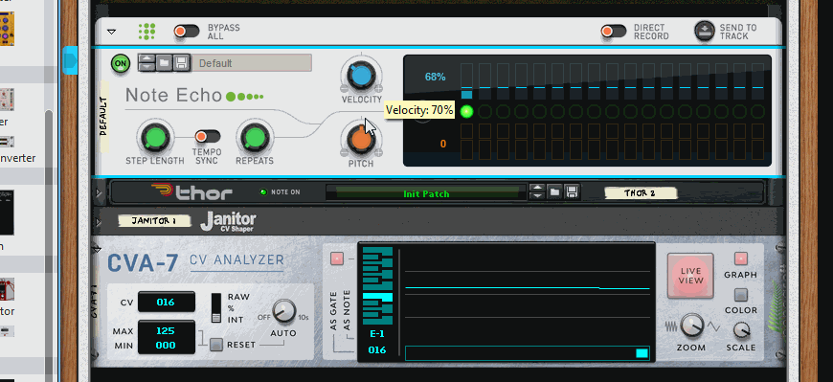Click the Zoom knob on CVA-7
This screenshot has height=382, width=833.
point(691,326)
